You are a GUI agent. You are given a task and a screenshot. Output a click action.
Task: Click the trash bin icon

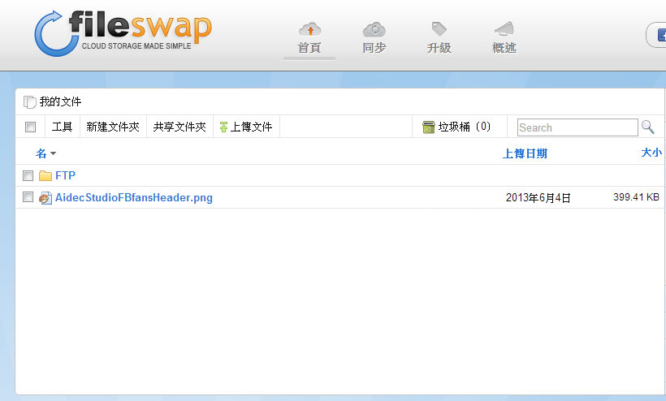coord(429,127)
